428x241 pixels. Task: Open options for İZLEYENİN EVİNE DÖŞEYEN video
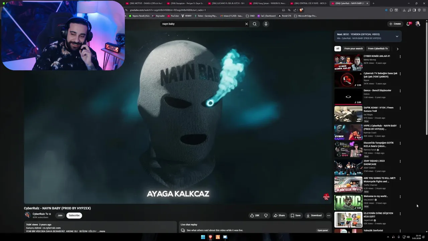coord(400,214)
